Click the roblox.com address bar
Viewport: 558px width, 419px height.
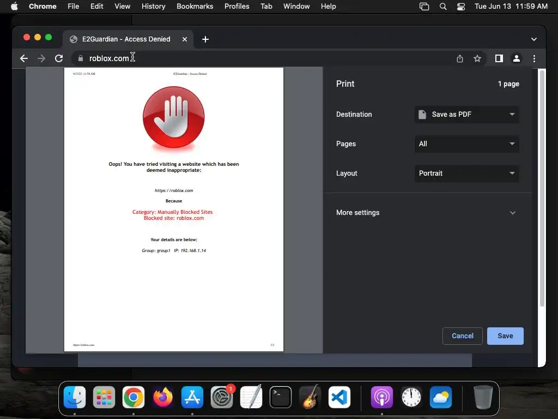tap(263, 58)
